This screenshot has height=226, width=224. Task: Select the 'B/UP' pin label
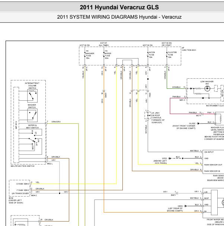(207, 198)
